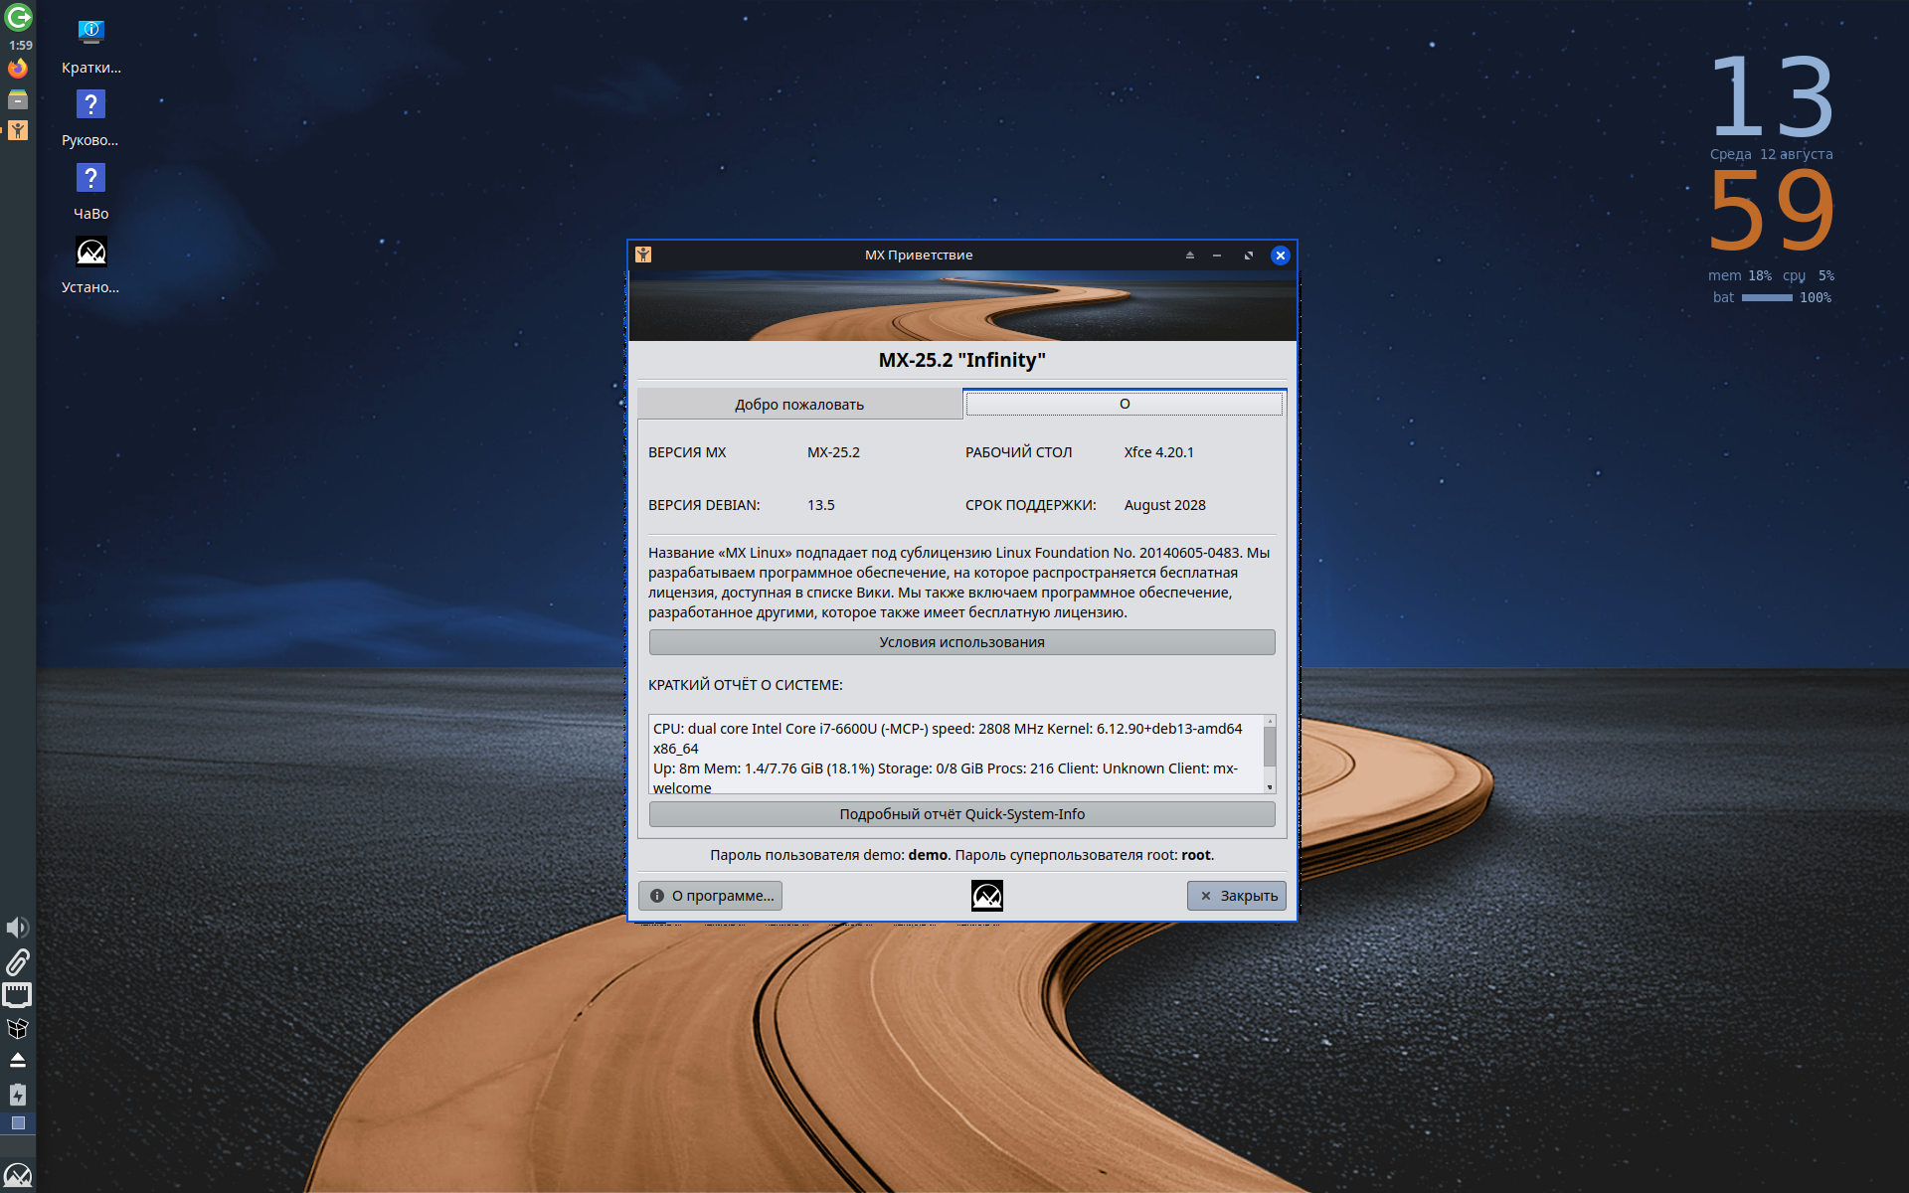Click the Conky date 'Среда 12 августа'
Image resolution: width=1909 pixels, height=1193 pixels.
pos(1771,154)
